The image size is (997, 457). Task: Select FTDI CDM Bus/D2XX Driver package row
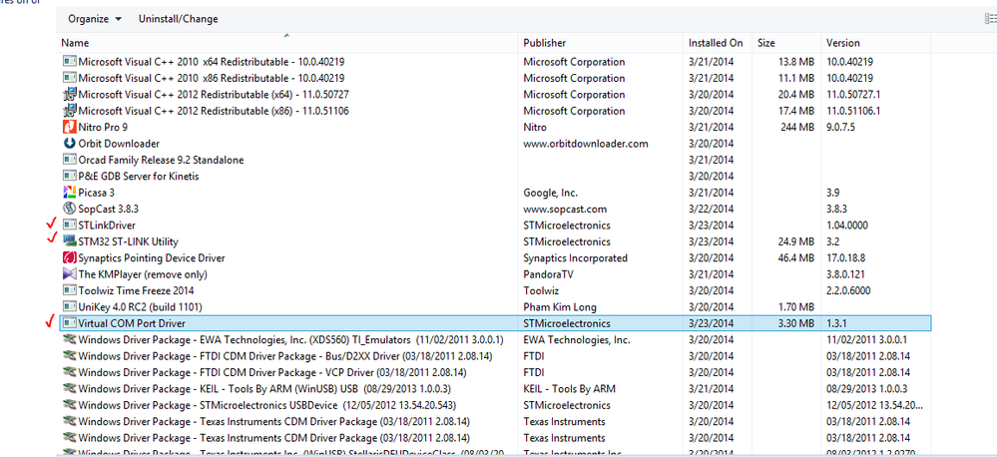(x=284, y=356)
